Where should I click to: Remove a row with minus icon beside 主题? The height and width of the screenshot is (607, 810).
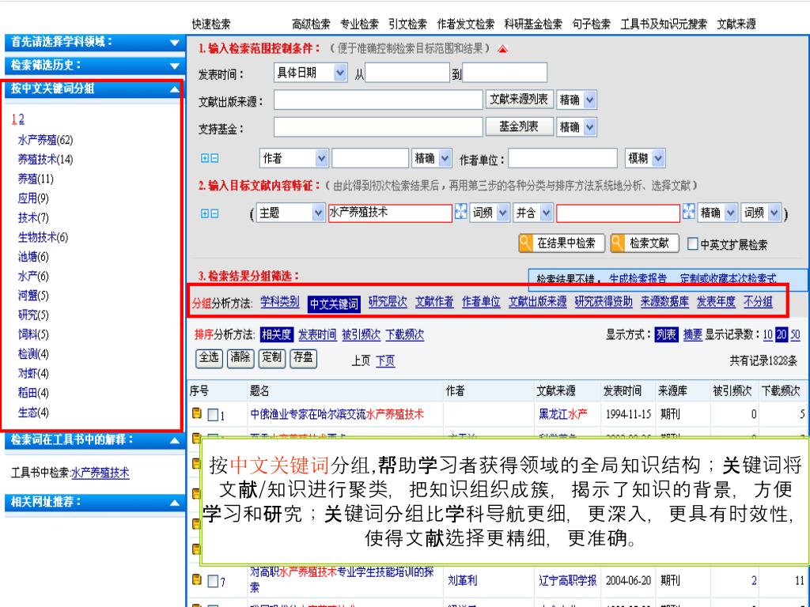point(214,213)
